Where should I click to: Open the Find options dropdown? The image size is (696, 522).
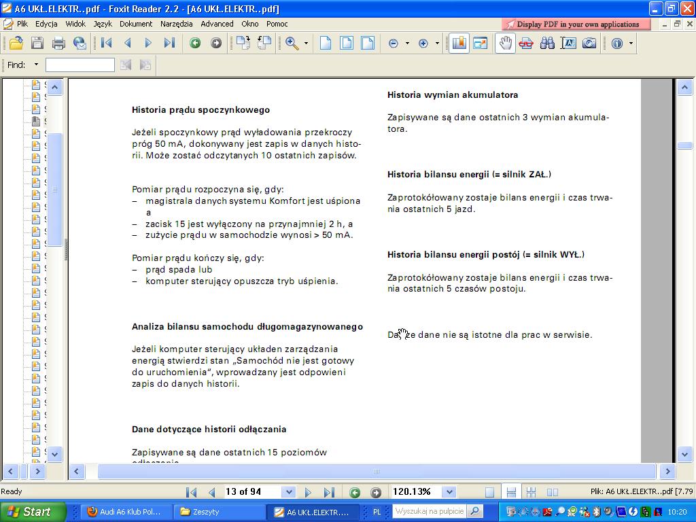(37, 65)
